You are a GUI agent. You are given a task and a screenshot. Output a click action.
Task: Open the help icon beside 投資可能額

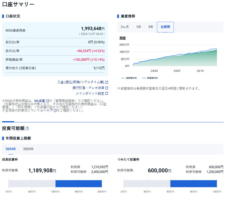coord(27,128)
